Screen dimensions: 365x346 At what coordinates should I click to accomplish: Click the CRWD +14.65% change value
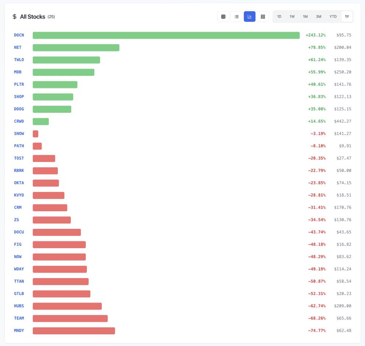[316, 121]
